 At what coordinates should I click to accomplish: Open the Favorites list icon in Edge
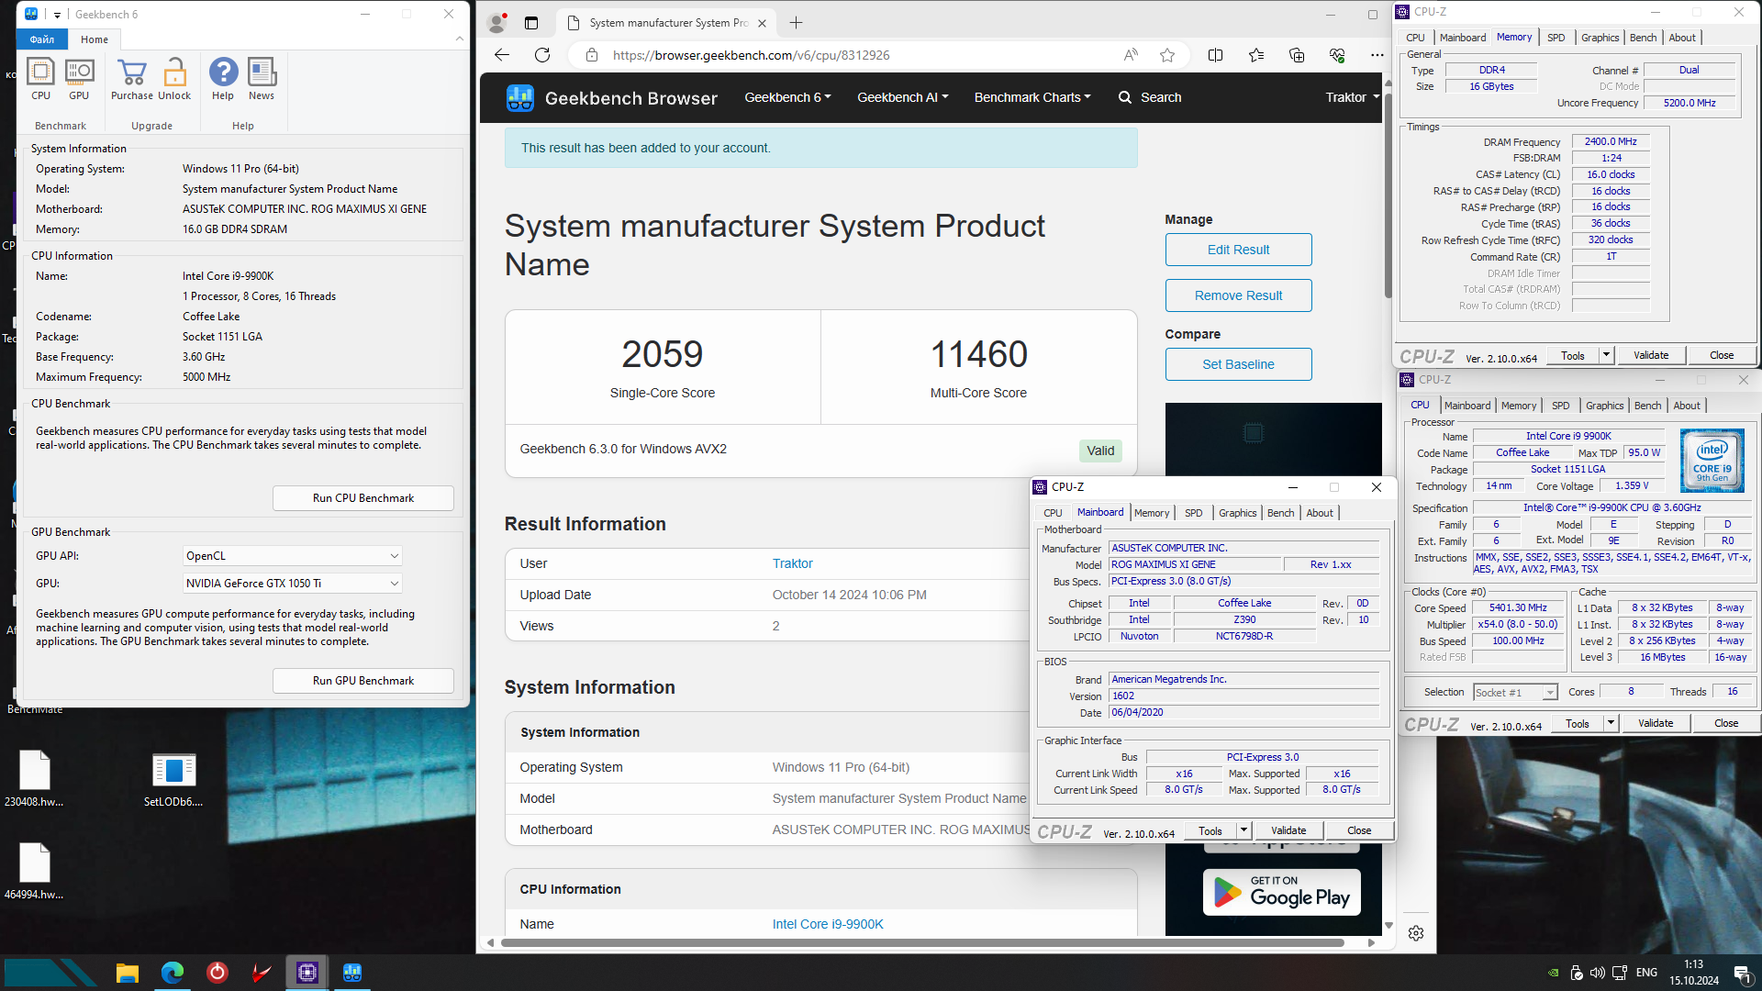[x=1256, y=55]
